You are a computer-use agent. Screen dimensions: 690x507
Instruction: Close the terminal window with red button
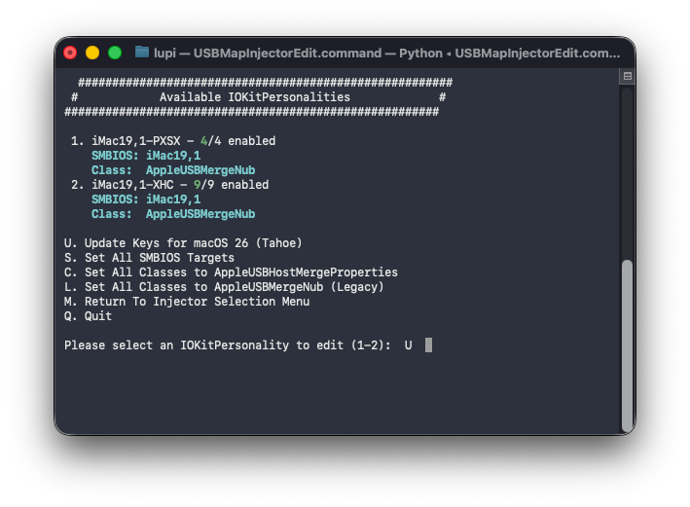[x=70, y=53]
